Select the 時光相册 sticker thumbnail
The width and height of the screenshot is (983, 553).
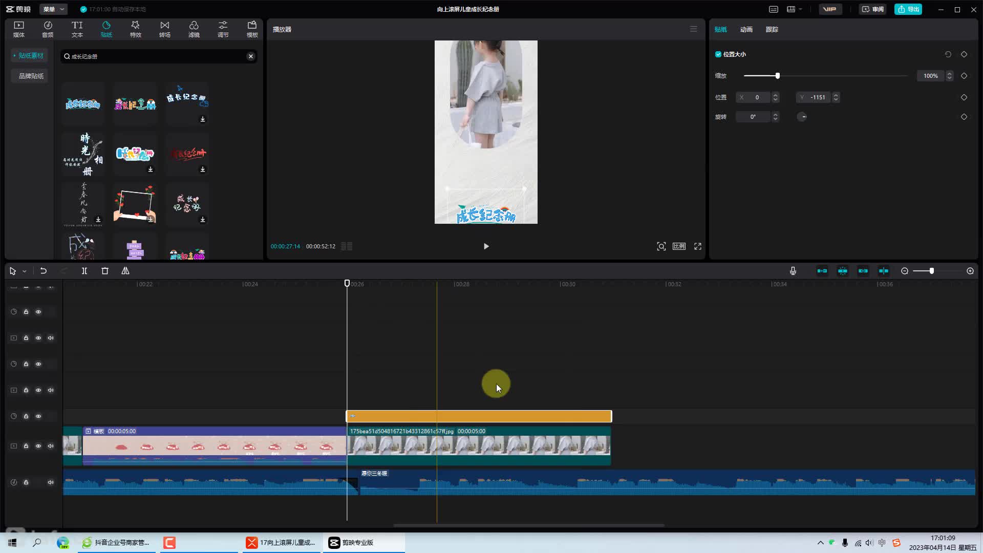pyautogui.click(x=83, y=155)
